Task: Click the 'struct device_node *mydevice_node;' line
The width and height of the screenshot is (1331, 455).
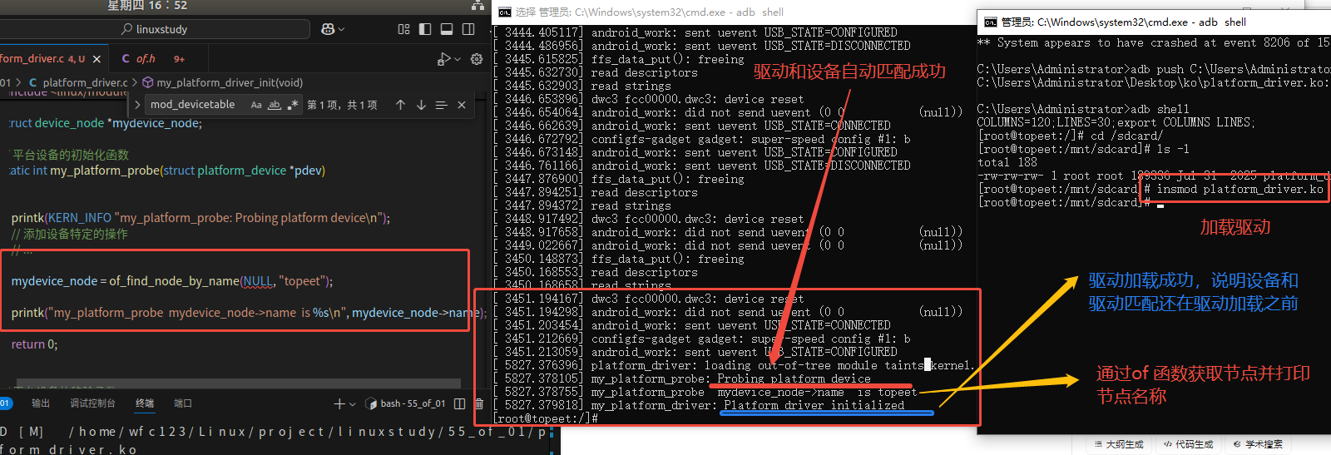Action: click(105, 123)
